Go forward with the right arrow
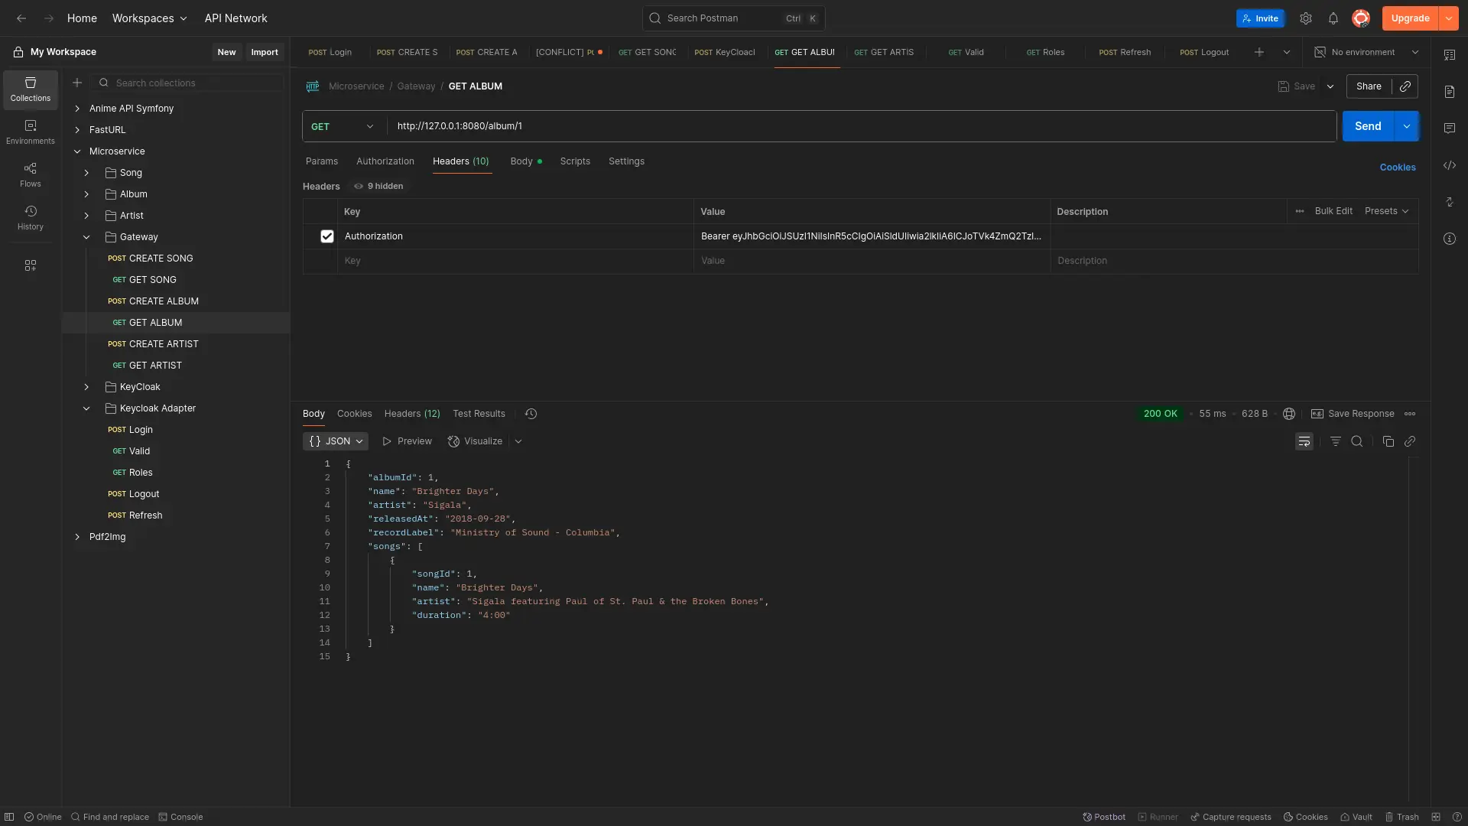The image size is (1468, 826). tap(49, 18)
